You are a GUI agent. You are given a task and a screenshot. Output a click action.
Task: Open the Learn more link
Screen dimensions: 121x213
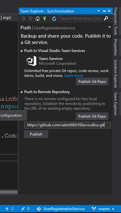click(x=74, y=76)
